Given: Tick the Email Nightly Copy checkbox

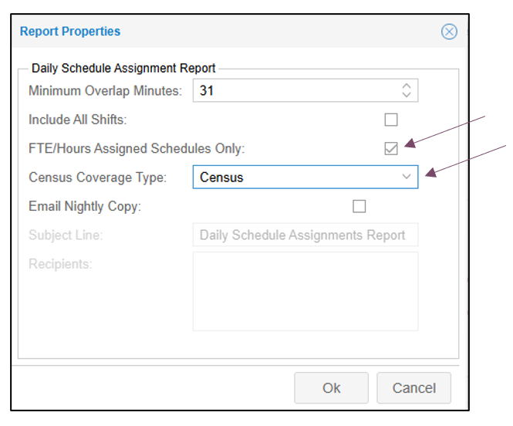Looking at the screenshot, I should point(359,206).
